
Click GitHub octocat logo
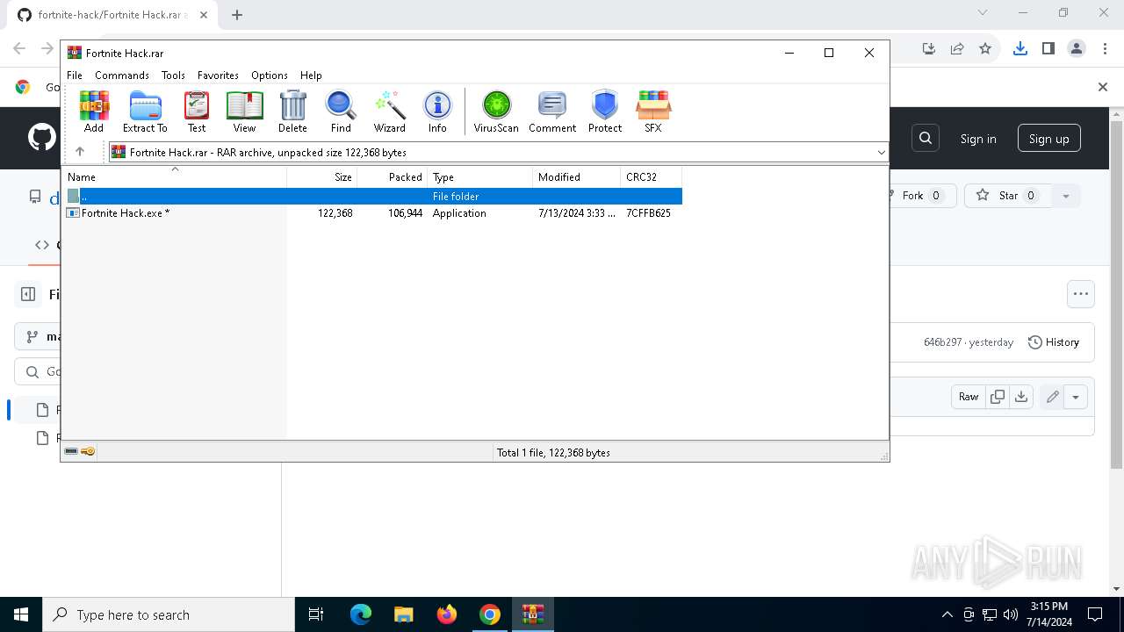[x=41, y=138]
